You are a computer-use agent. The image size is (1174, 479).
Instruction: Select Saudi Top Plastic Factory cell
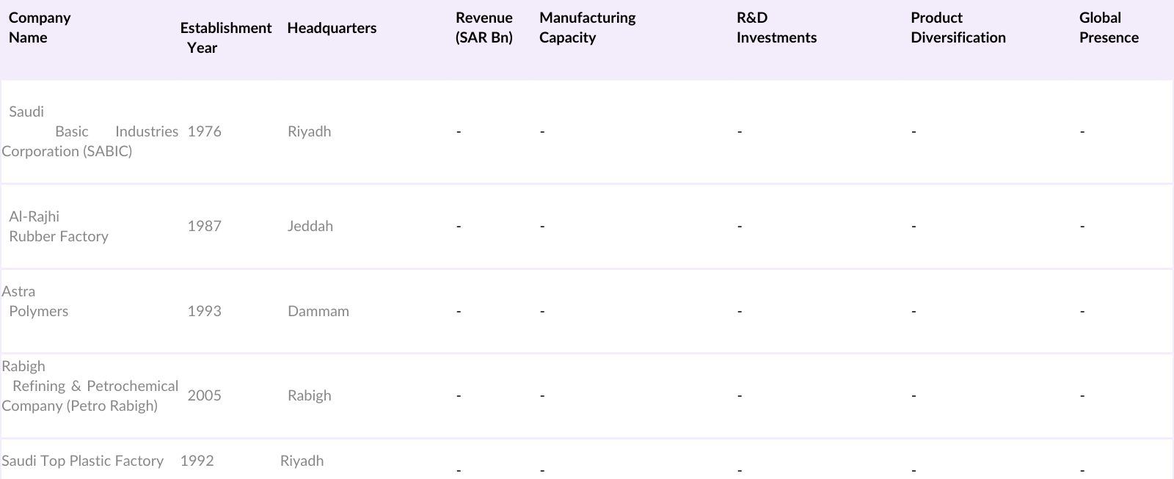pos(82,461)
